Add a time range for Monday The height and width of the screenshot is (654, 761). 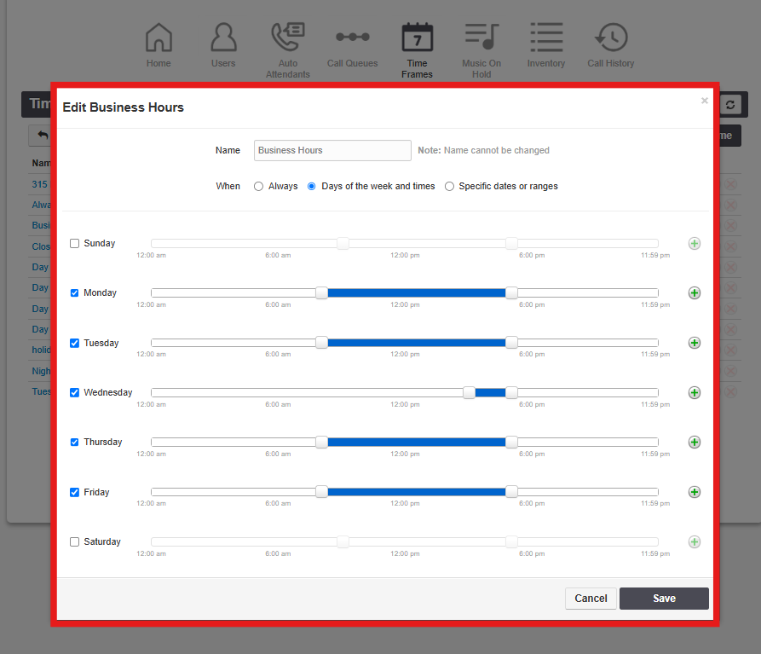tap(695, 292)
